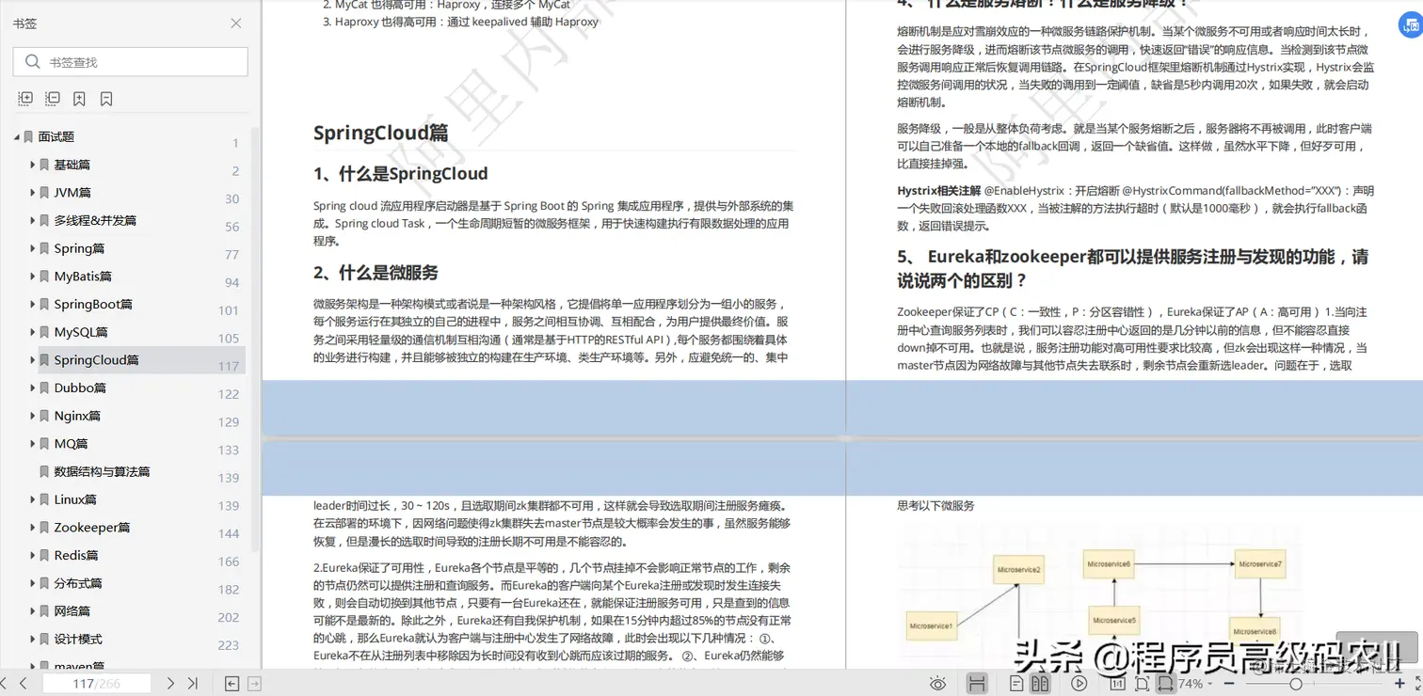Viewport: 1423px width, 696px height.
Task: Toggle continuous scrolling mode icon
Action: pos(977,684)
